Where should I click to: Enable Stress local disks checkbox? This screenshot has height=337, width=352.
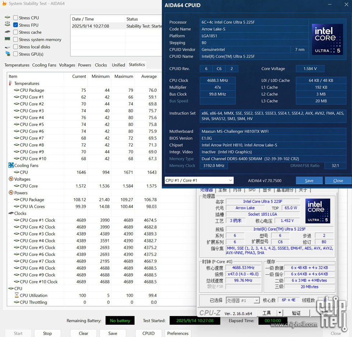15,47
